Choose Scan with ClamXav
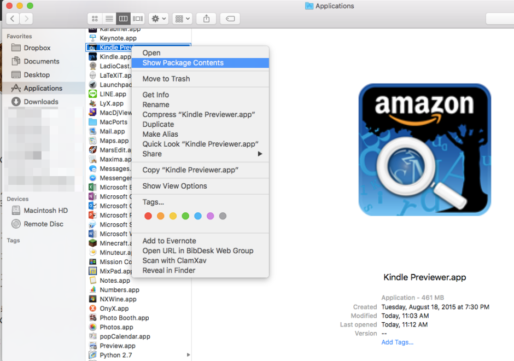The width and height of the screenshot is (514, 361). [x=200, y=261]
